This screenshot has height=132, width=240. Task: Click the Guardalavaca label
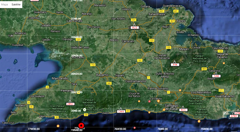pyautogui.click(x=172, y=6)
